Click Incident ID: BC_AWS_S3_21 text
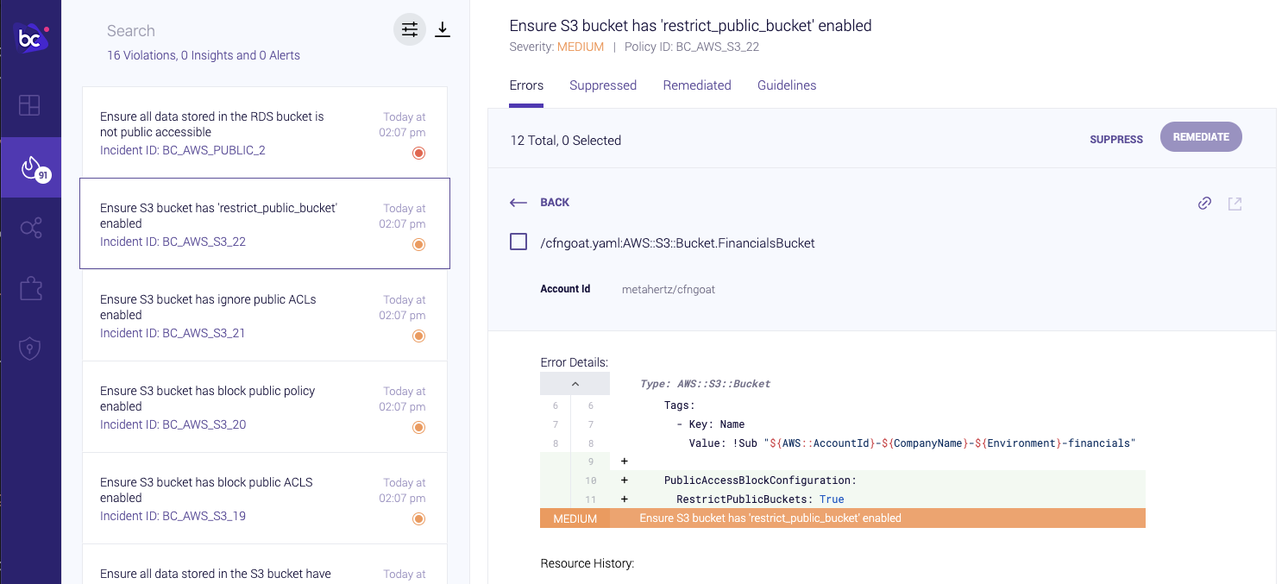 tap(173, 333)
